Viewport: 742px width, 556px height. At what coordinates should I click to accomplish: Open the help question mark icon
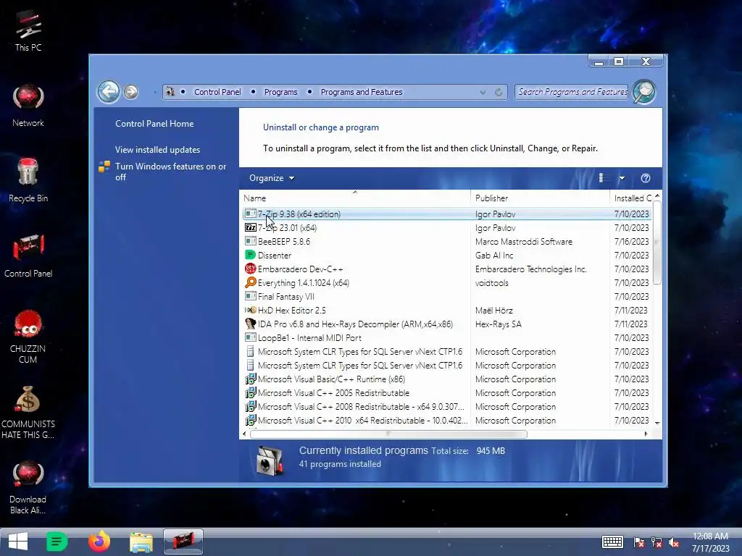[x=646, y=178]
